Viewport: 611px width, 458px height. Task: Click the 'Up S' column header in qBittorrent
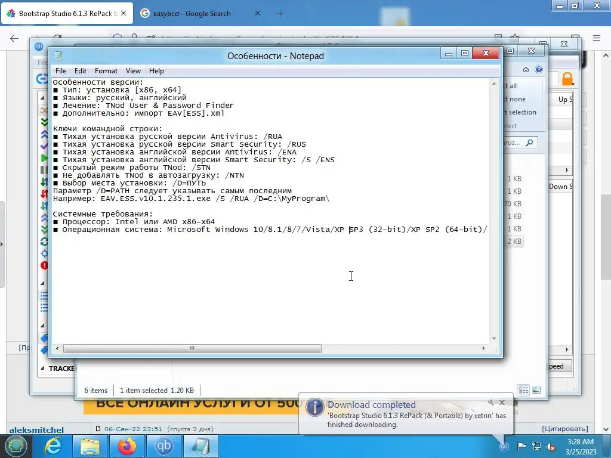pyautogui.click(x=565, y=100)
